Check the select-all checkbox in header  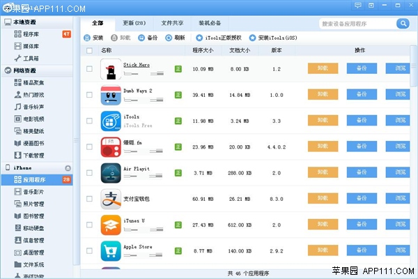tap(89, 50)
